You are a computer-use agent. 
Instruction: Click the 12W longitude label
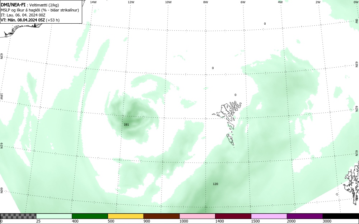point(131,2)
